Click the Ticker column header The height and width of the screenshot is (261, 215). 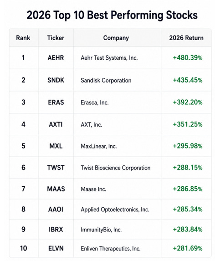56,38
